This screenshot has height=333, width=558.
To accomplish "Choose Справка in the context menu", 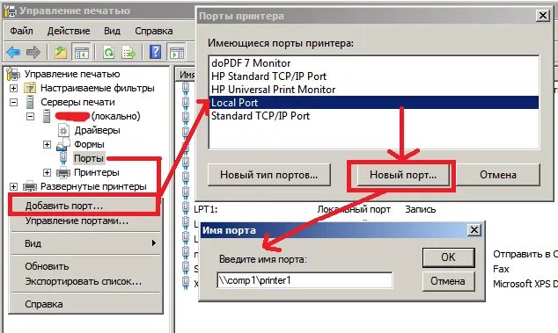I will point(84,304).
